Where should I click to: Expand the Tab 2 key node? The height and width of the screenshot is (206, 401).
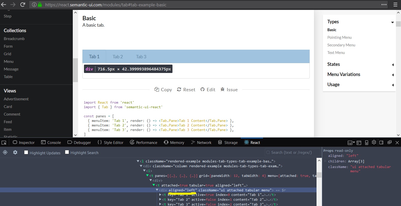[x=160, y=200]
